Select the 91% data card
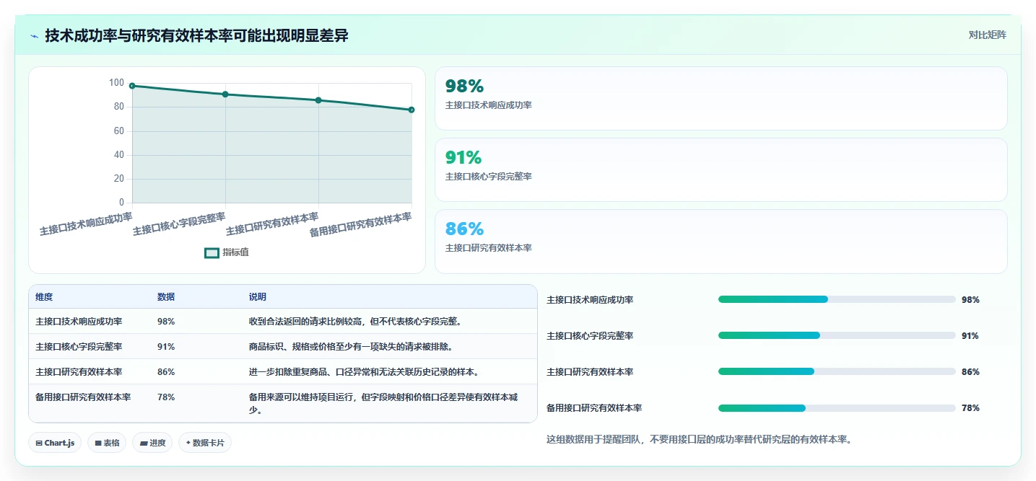1036x481 pixels. click(721, 169)
